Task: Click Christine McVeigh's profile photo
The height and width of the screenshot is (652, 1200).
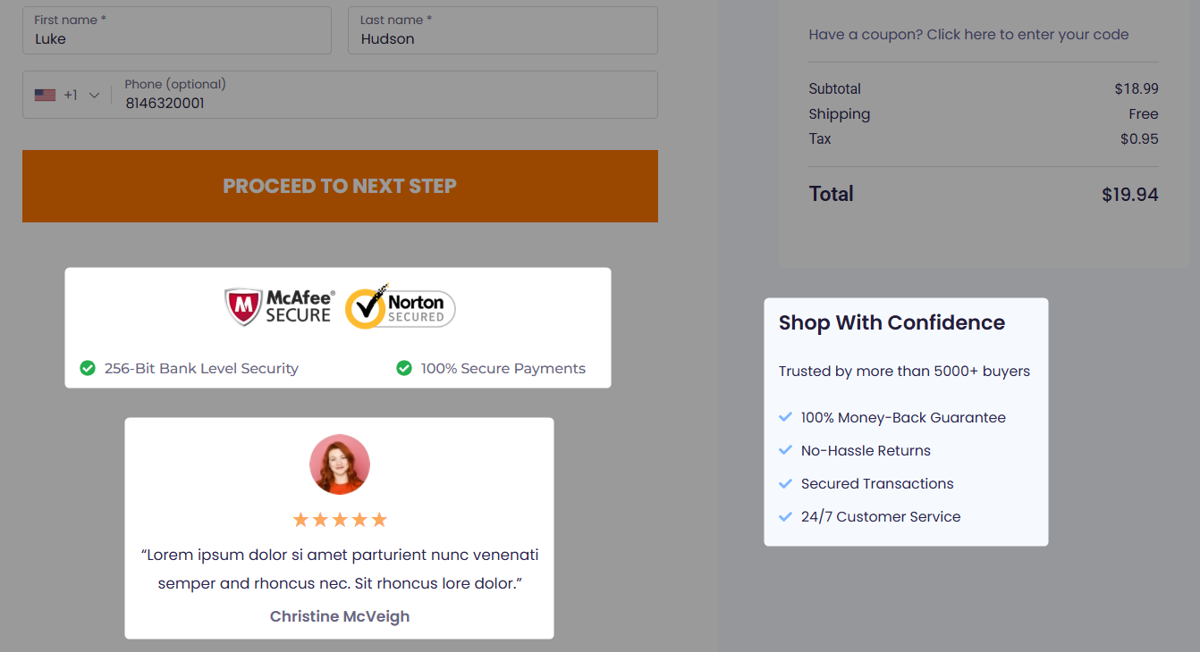Action: [x=340, y=464]
